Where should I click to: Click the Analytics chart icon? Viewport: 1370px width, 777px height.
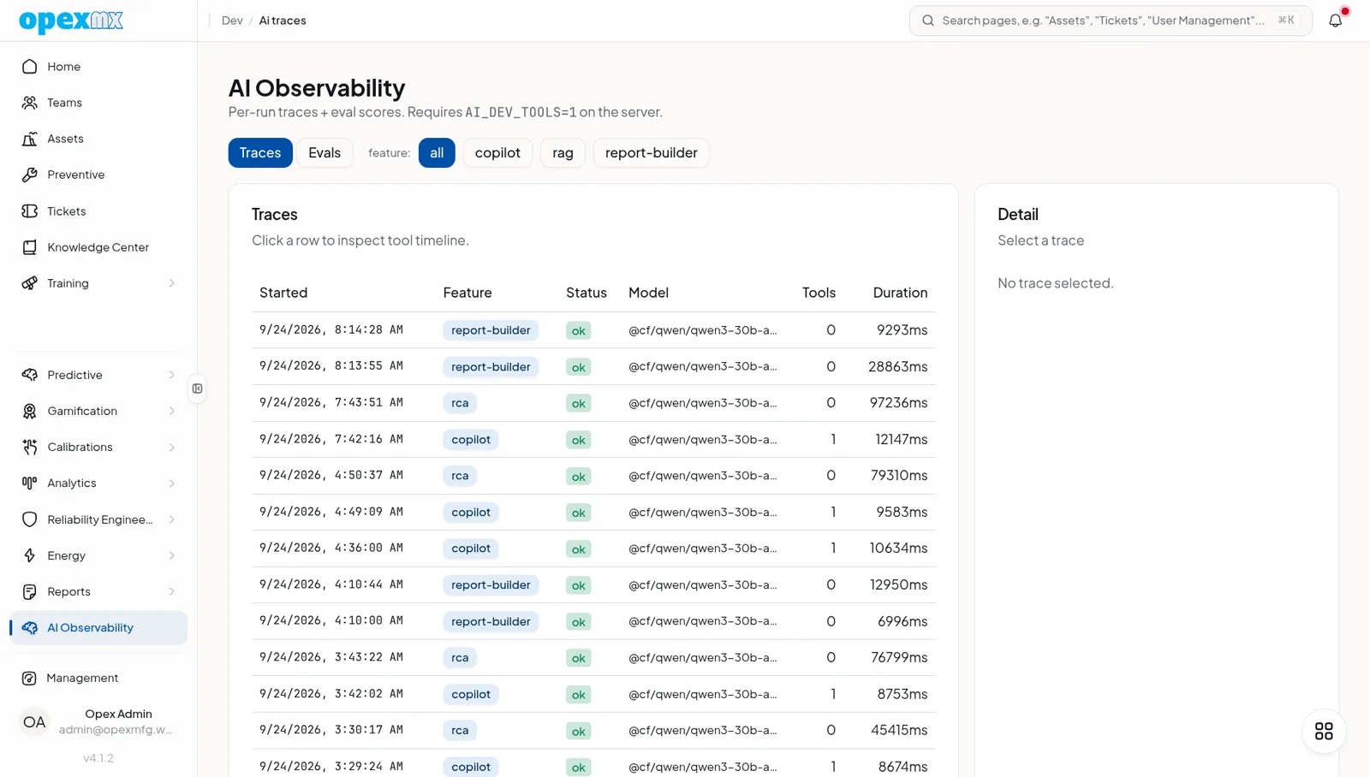[x=30, y=483]
